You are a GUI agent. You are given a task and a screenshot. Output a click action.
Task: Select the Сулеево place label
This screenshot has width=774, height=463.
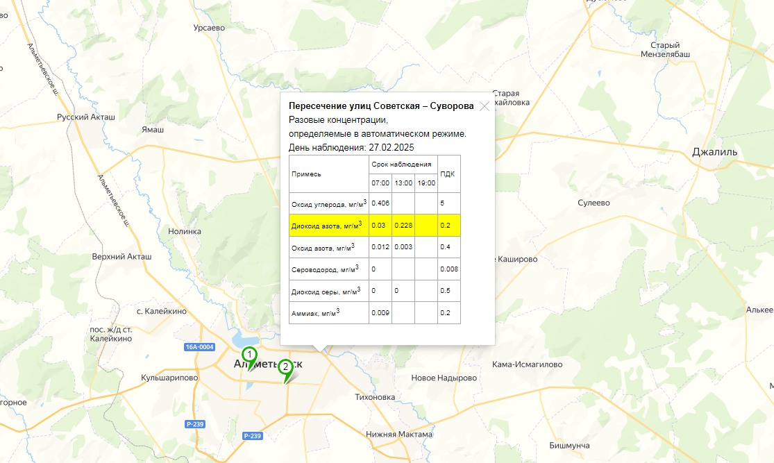coord(594,203)
